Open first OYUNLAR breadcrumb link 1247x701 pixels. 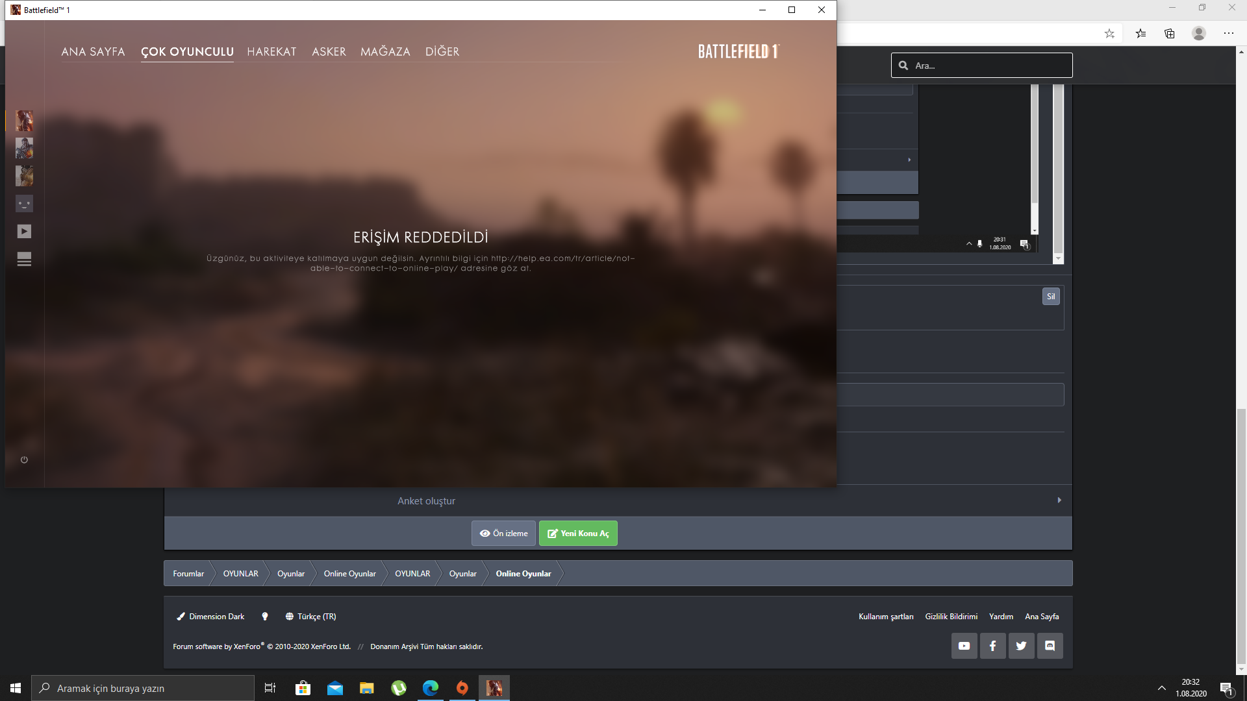coord(240,574)
